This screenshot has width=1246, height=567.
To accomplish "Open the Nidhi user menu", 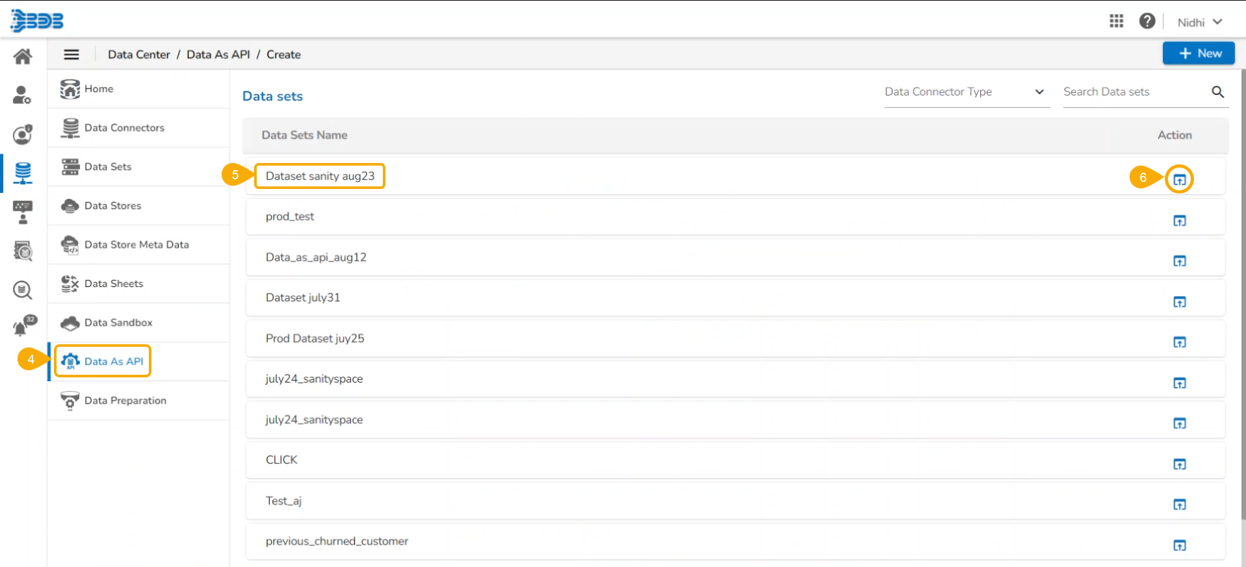I will tap(1199, 22).
